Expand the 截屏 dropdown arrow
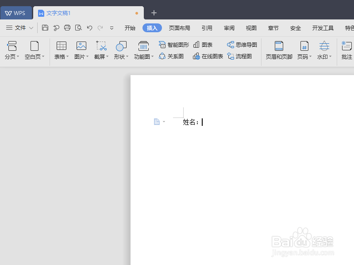The height and width of the screenshot is (265, 354). coord(107,57)
